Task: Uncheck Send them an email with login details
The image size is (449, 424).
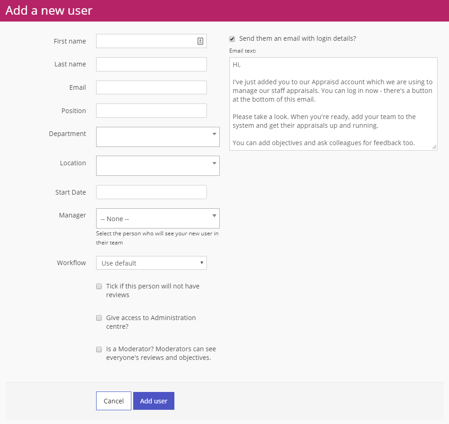Action: pyautogui.click(x=232, y=39)
